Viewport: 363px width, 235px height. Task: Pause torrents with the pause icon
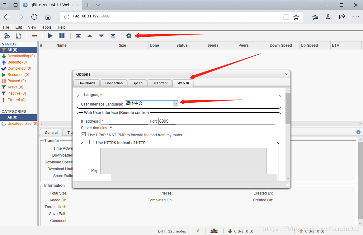[62, 36]
